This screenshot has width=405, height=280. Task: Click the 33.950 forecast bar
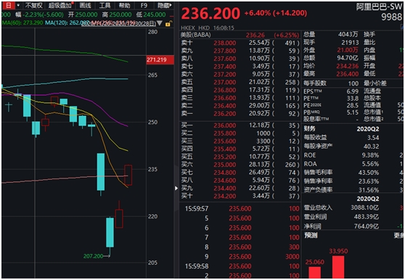pos(338,267)
